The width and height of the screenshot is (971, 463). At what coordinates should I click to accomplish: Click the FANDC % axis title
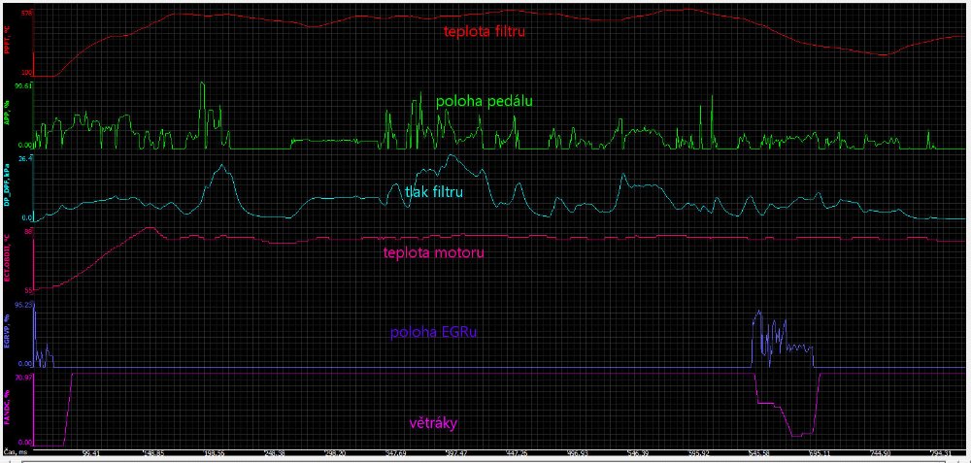point(6,404)
